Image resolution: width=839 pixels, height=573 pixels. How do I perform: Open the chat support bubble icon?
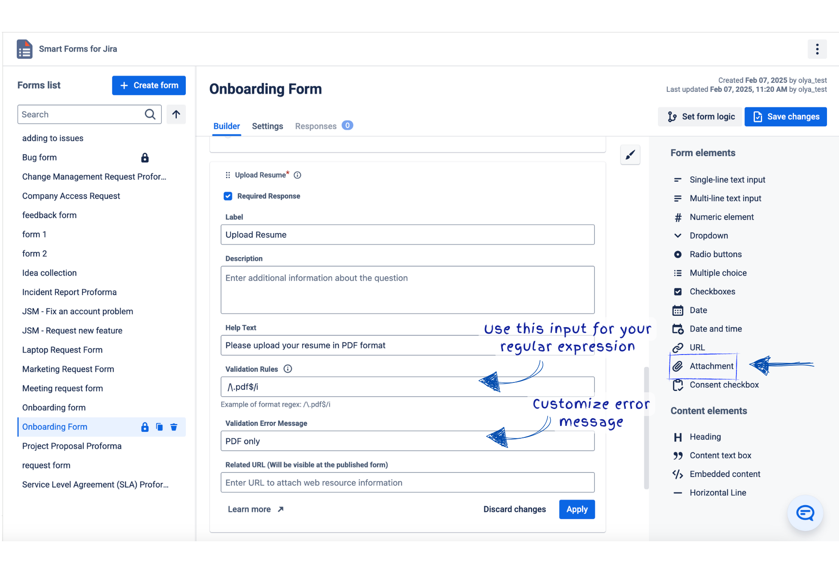pyautogui.click(x=805, y=513)
